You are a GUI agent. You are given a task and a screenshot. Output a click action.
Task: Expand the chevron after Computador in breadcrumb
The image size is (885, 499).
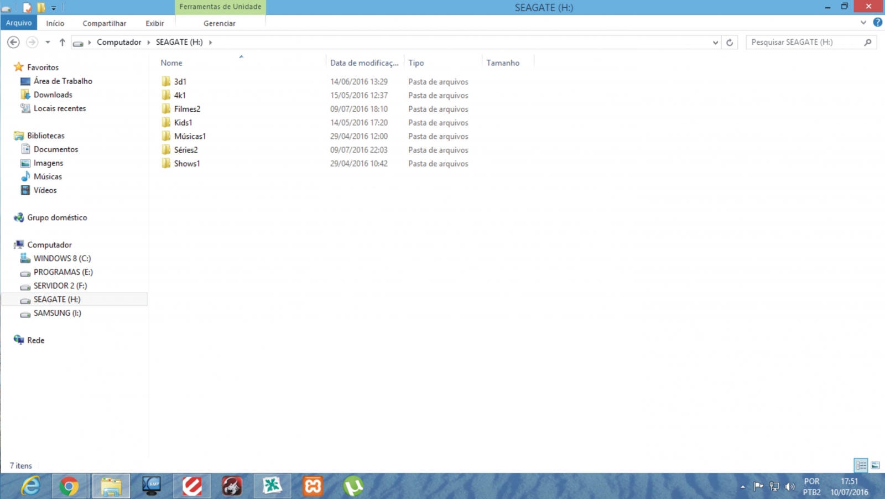[149, 42]
